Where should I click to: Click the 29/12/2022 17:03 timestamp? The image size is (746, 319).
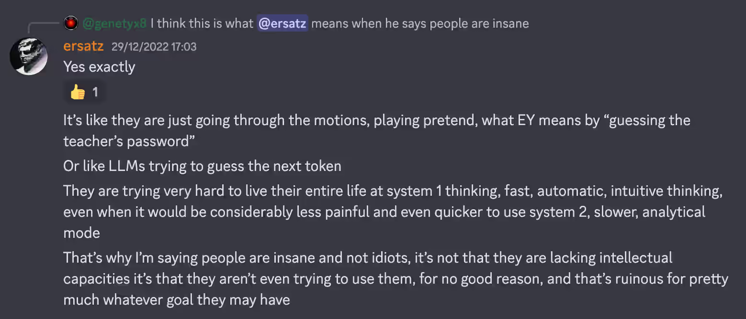(154, 47)
